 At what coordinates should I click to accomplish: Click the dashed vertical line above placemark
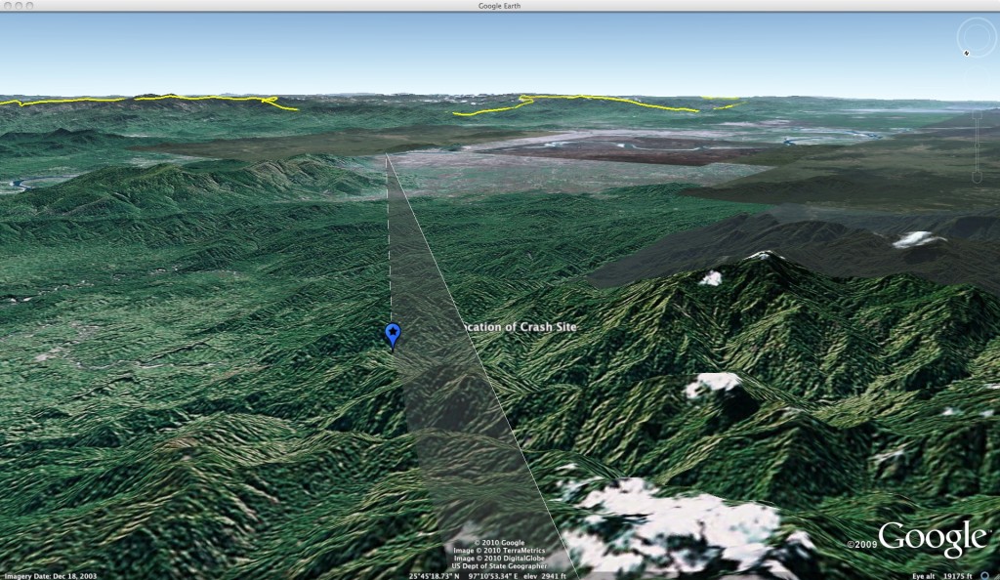(x=390, y=244)
